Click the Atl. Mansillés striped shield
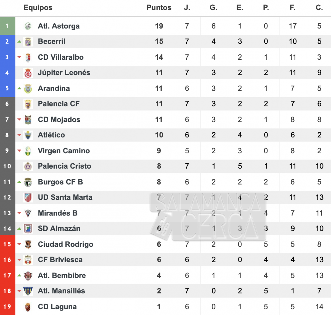331x315 pixels. click(28, 291)
